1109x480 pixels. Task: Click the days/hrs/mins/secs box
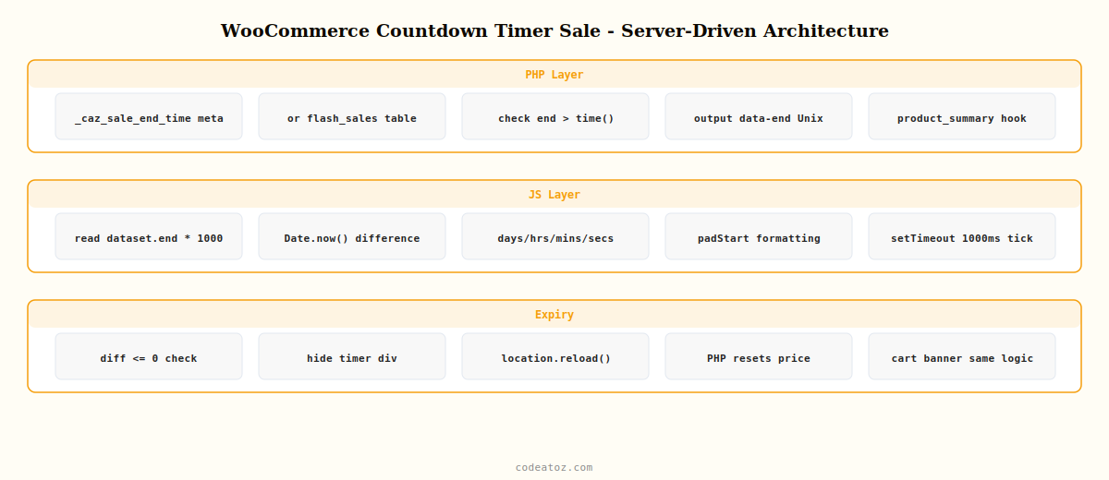(x=555, y=236)
